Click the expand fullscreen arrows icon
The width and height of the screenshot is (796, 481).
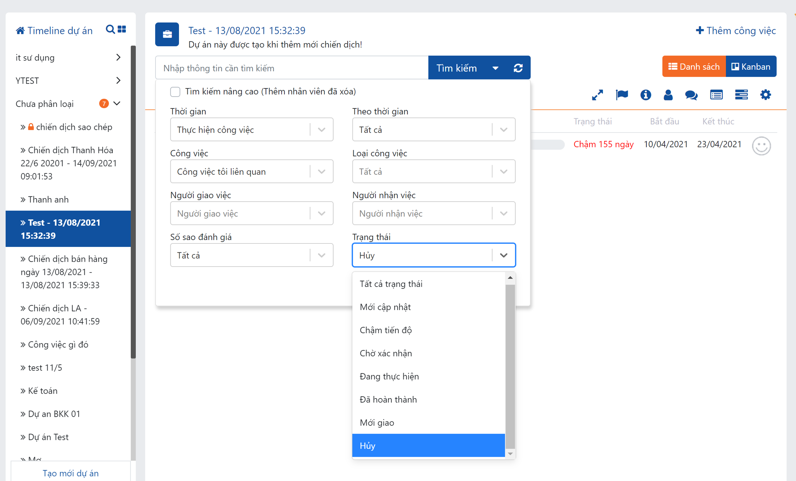(597, 95)
